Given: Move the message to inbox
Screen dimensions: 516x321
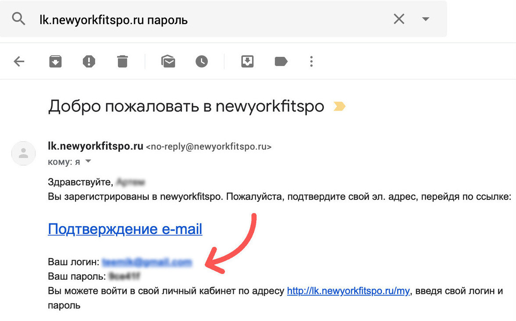Looking at the screenshot, I should coord(247,61).
